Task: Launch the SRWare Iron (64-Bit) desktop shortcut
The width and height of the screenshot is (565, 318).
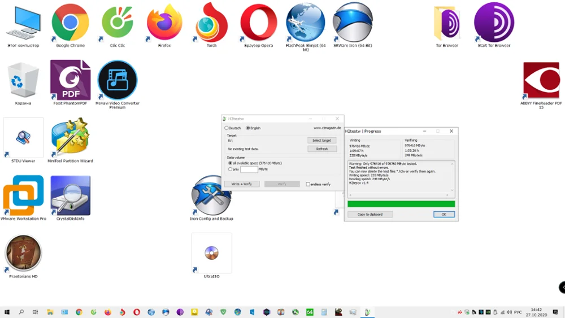Action: tap(353, 24)
